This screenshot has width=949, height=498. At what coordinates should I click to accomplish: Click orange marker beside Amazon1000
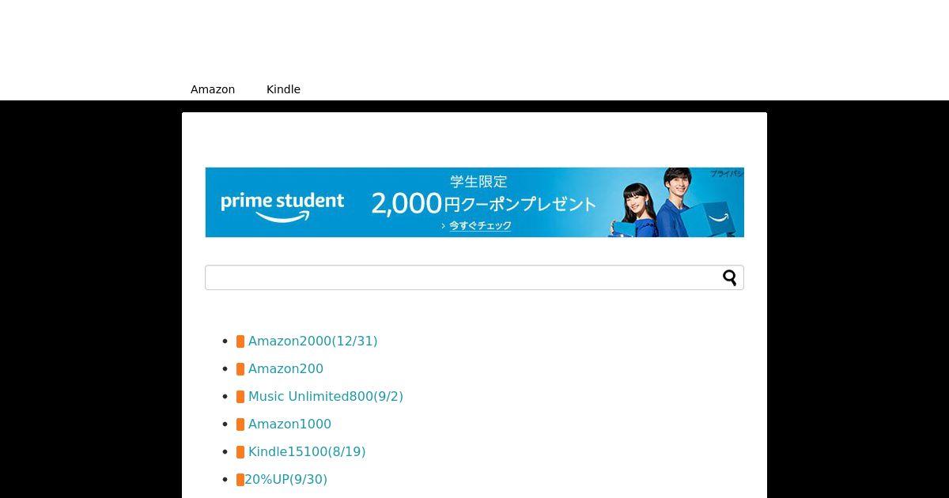[240, 424]
